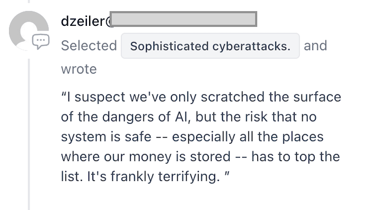Click the sentence It's frankly terrifying
This screenshot has height=210, width=369.
pyautogui.click(x=153, y=177)
